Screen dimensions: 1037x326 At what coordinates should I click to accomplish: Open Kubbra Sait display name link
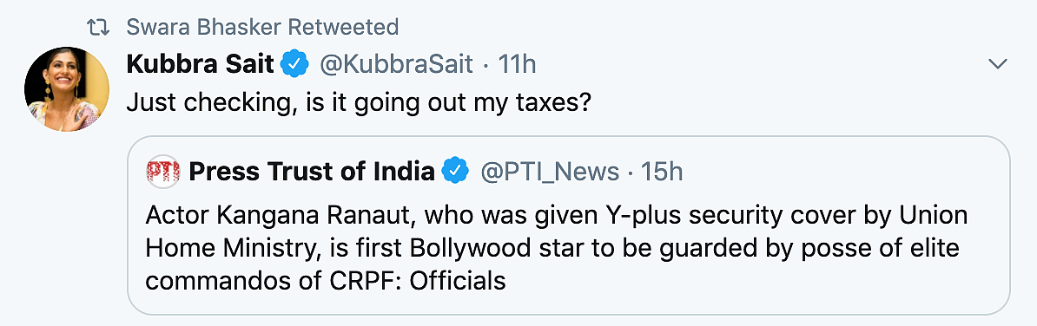(201, 64)
